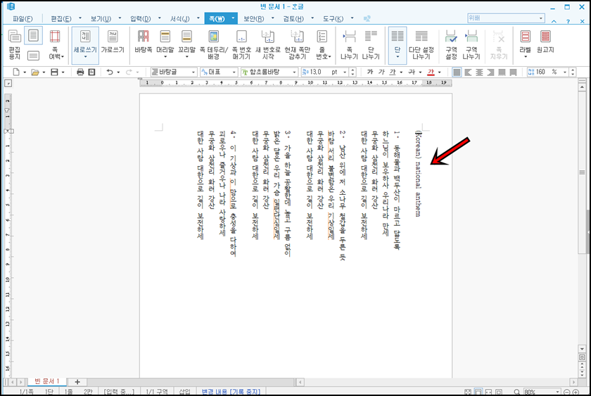Click 다단 설정 나누기 icon
The width and height of the screenshot is (591, 396).
pyautogui.click(x=421, y=44)
